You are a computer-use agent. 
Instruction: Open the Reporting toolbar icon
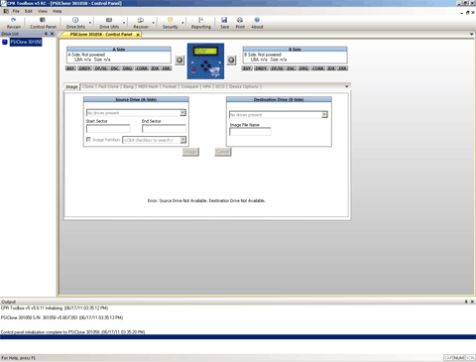click(x=200, y=20)
